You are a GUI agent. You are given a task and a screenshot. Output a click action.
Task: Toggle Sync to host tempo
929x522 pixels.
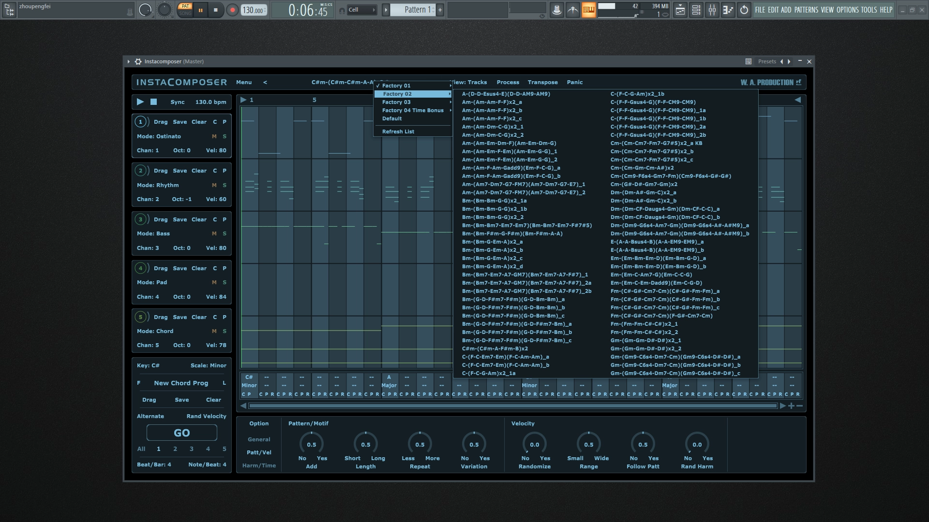(x=178, y=102)
